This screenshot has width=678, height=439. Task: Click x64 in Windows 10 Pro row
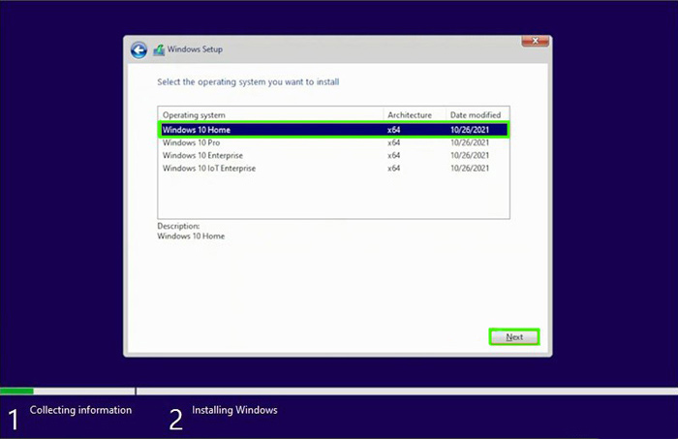[393, 142]
